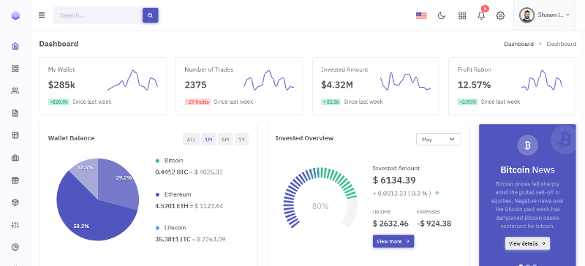The image size is (585, 266).
Task: Toggle dark mode moon icon
Action: point(442,15)
